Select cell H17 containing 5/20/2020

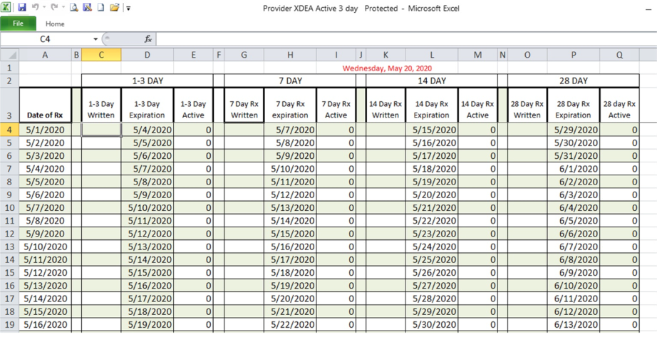[290, 299]
